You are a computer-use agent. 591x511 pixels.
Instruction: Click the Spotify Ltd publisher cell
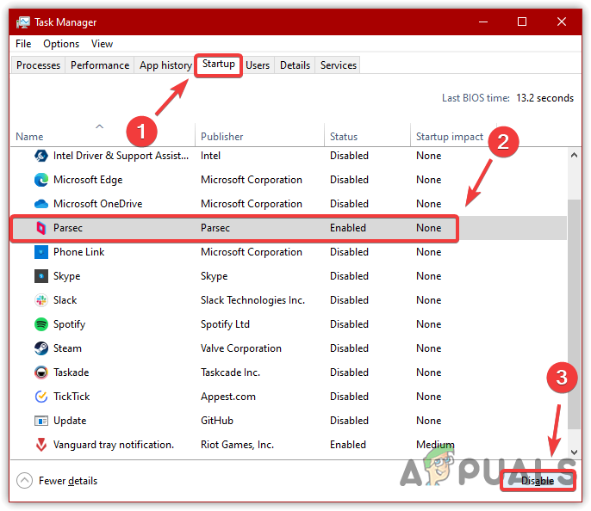click(225, 324)
